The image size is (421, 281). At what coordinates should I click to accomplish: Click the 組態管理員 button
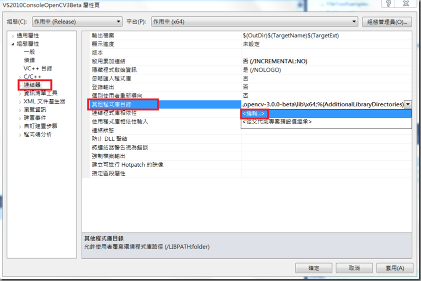coord(387,22)
